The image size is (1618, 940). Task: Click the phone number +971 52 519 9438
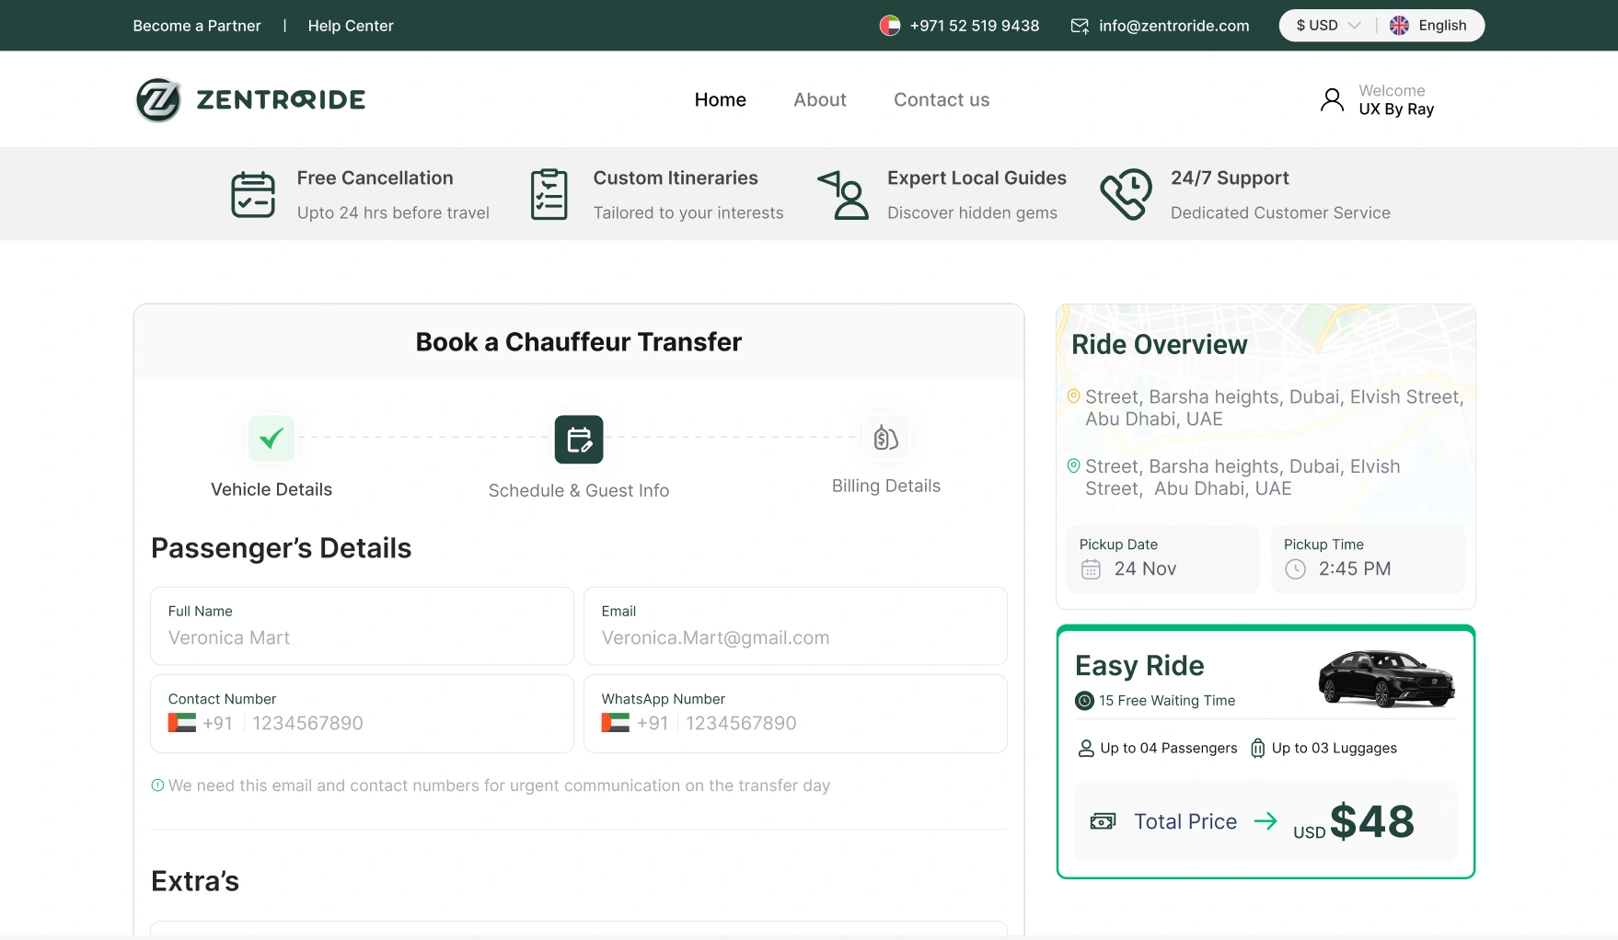tap(975, 26)
